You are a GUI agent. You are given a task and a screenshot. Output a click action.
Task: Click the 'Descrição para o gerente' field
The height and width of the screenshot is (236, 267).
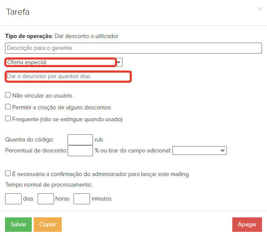point(133,48)
